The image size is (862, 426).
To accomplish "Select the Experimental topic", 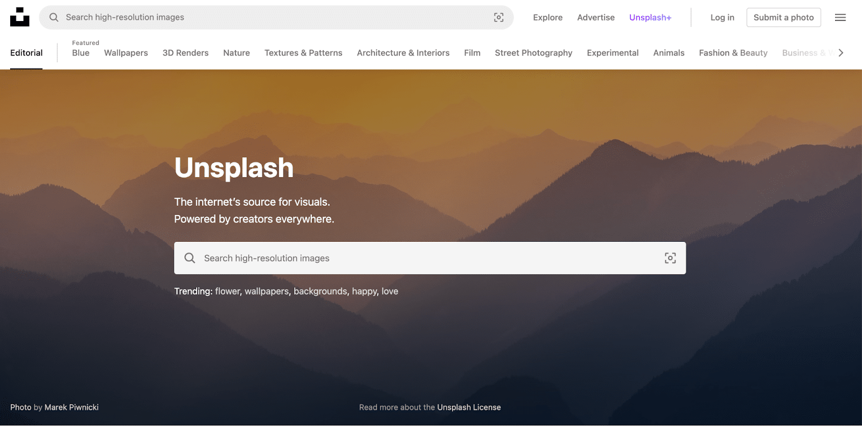I will coord(613,53).
